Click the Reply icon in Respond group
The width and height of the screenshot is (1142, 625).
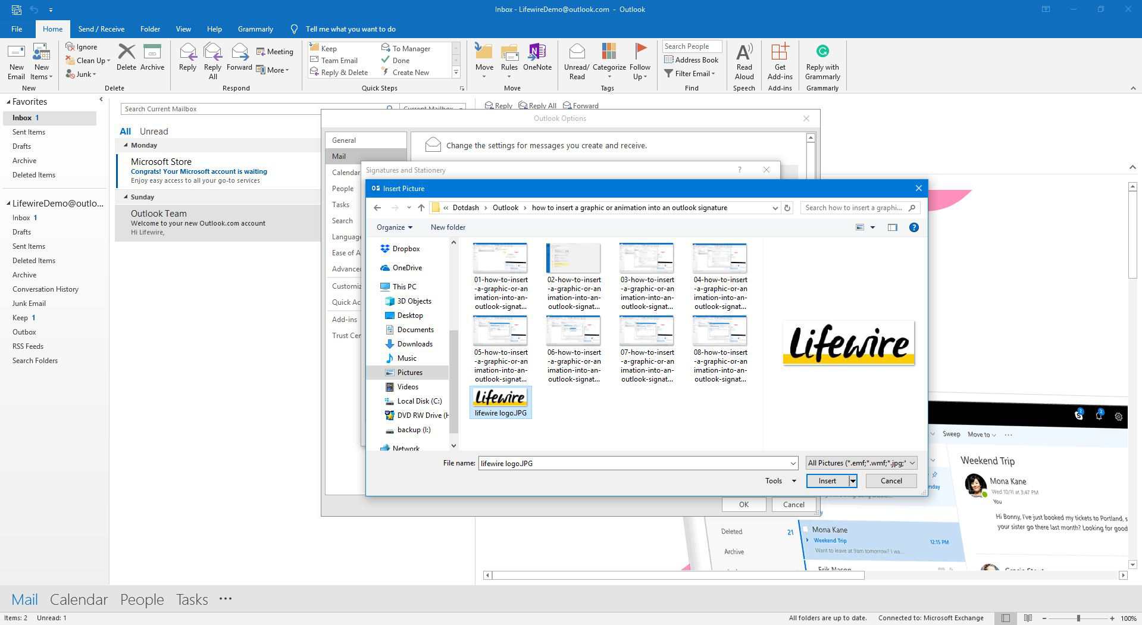[x=187, y=58]
